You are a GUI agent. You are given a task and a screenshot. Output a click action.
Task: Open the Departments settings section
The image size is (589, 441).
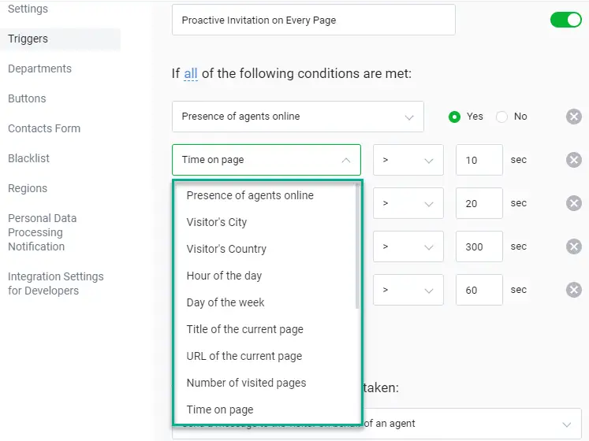39,69
